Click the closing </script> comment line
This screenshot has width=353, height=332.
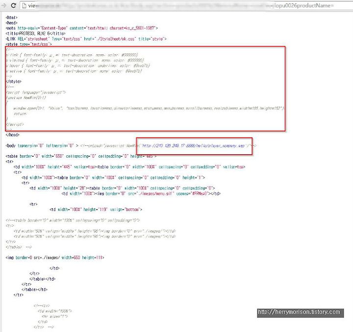(15, 124)
